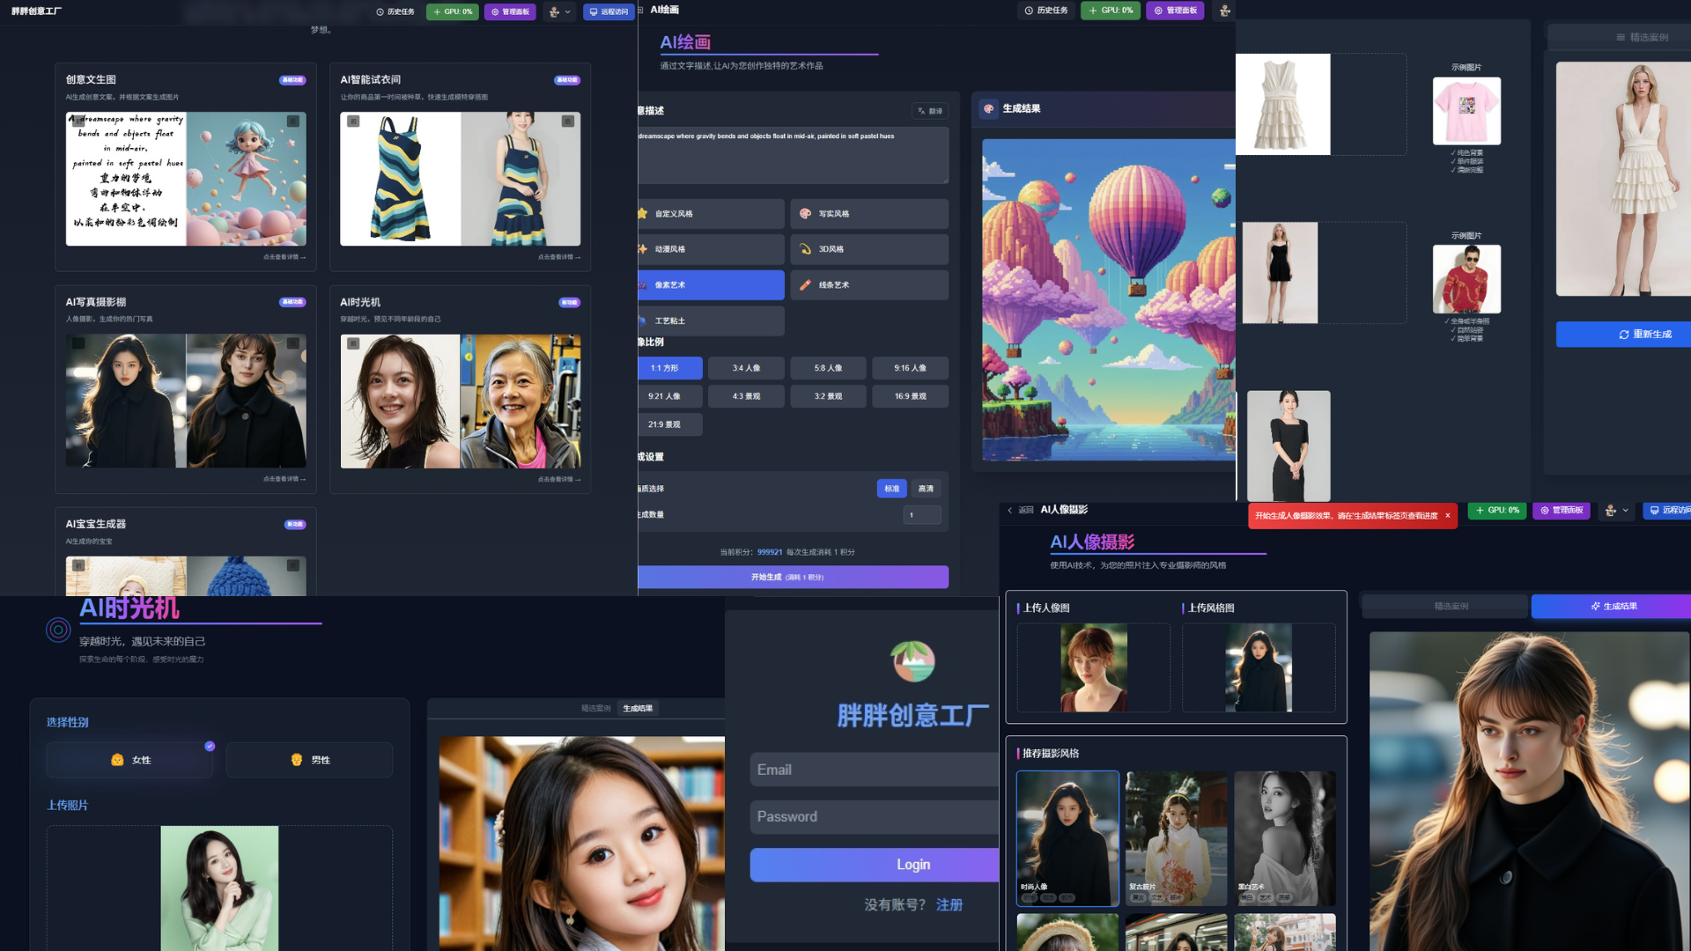Screen dimensions: 1691x951
Task: Click the 注册 sign-up link
Action: click(949, 904)
